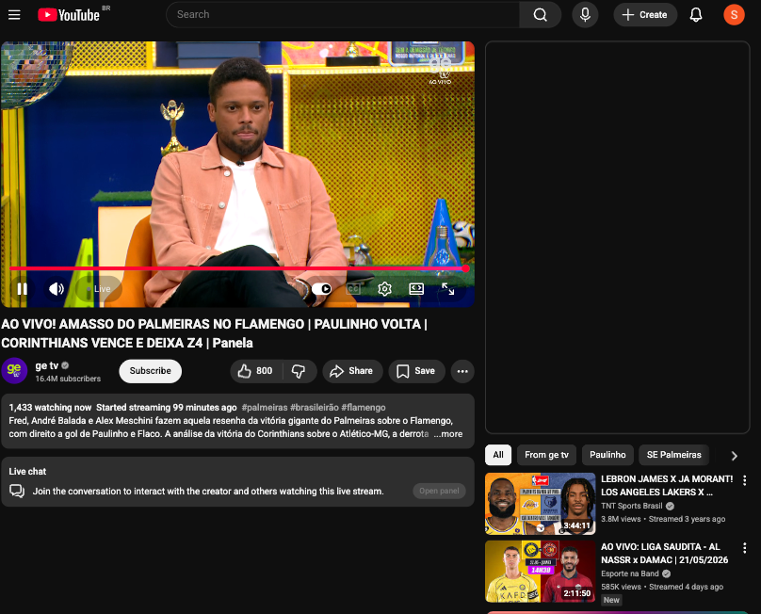This screenshot has height=614, width=761.
Task: Select the SE Palmeiras chip
Action: pos(673,455)
